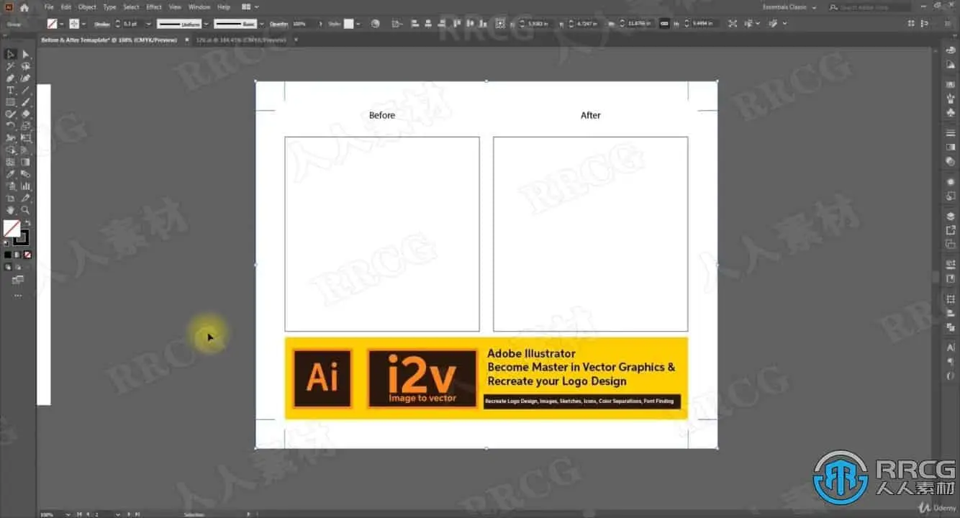Open the Window menu
The width and height of the screenshot is (960, 518).
tap(199, 7)
